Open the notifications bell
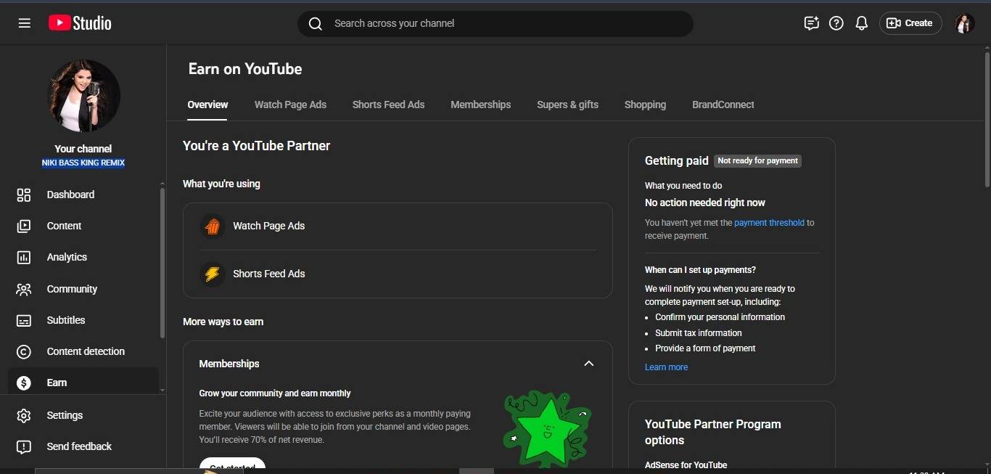 pyautogui.click(x=861, y=23)
